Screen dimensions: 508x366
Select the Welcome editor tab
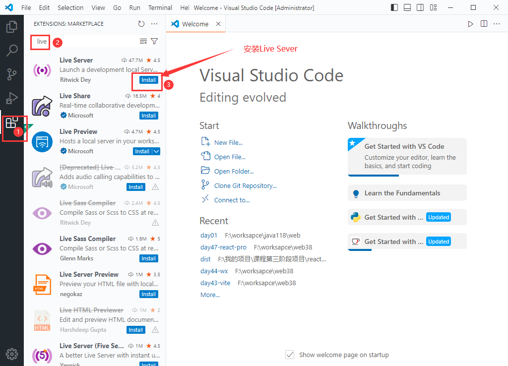[195, 24]
